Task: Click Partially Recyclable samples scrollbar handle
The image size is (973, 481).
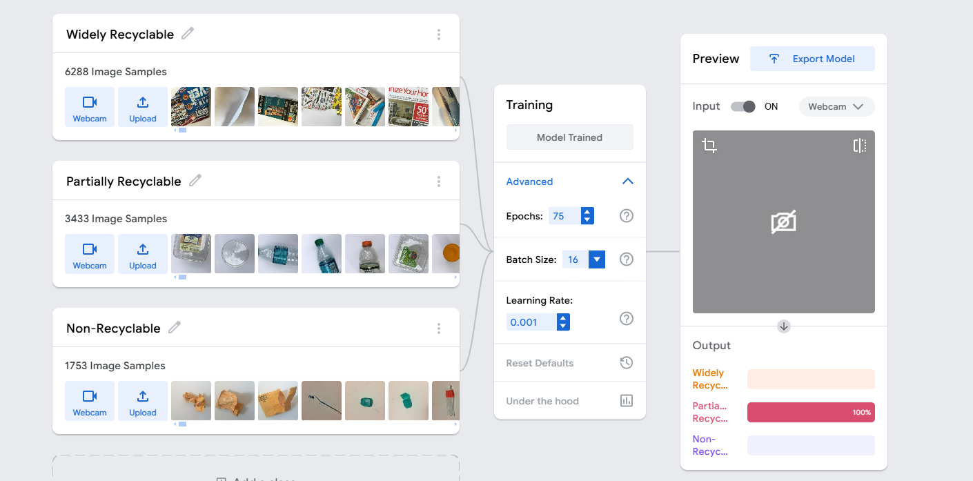Action: [x=183, y=277]
